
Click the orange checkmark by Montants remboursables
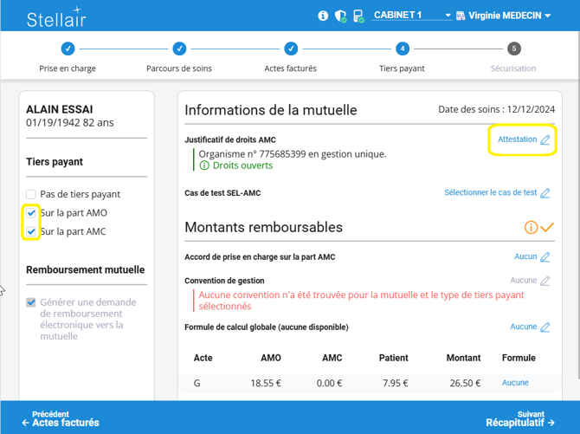(x=546, y=228)
